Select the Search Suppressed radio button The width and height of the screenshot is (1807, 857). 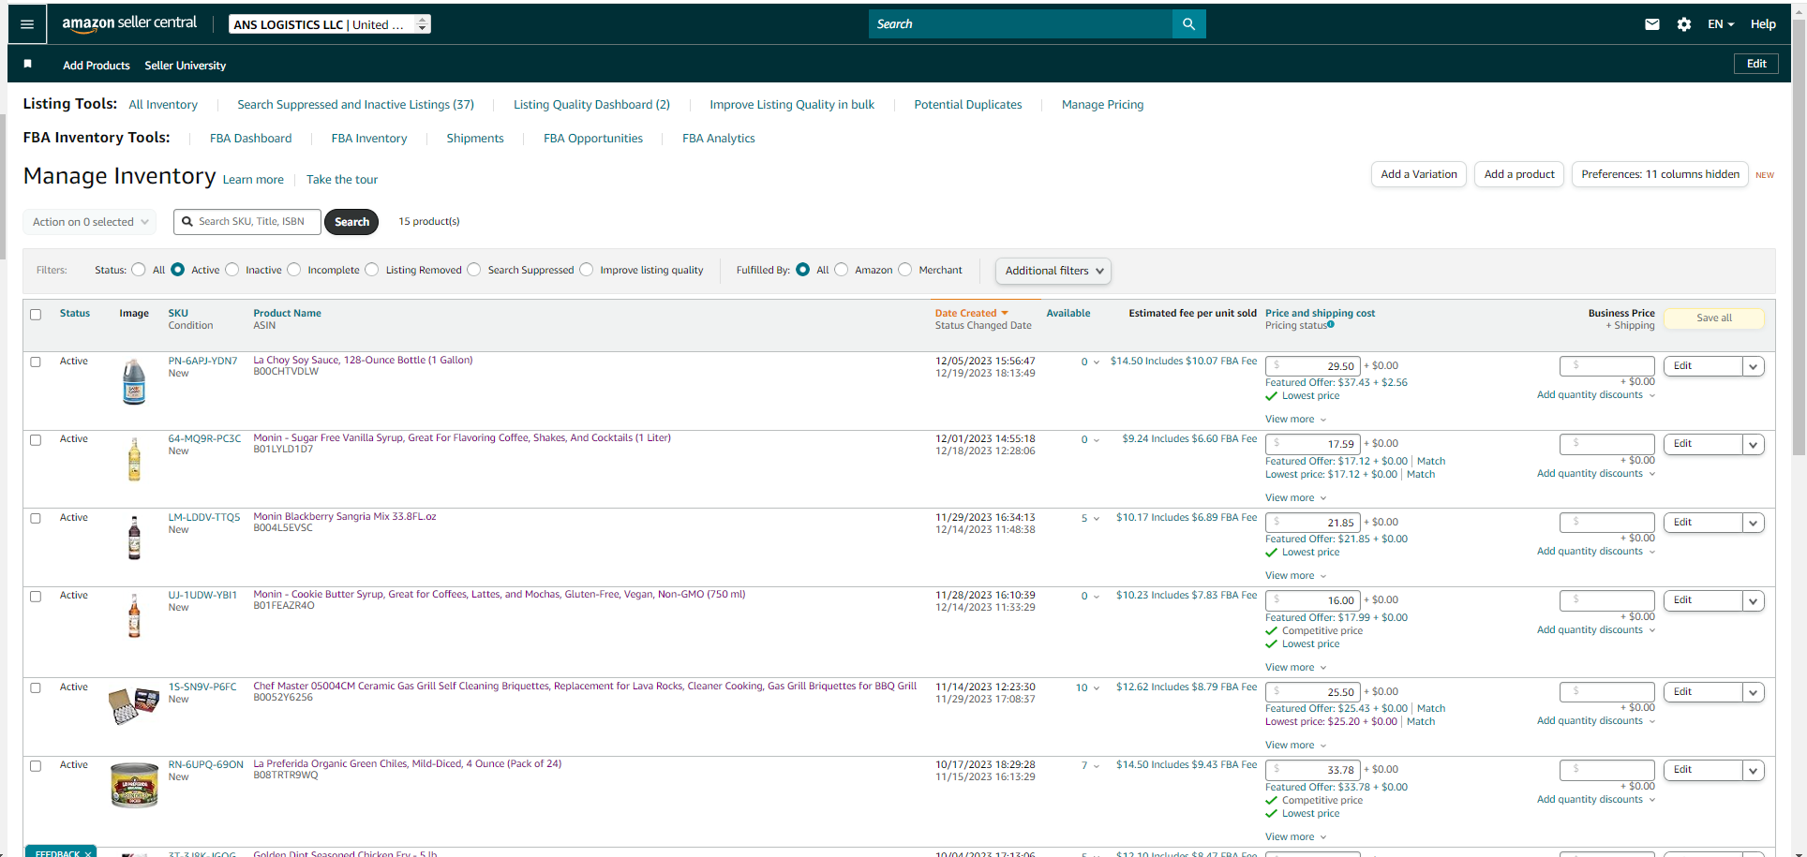(x=474, y=270)
